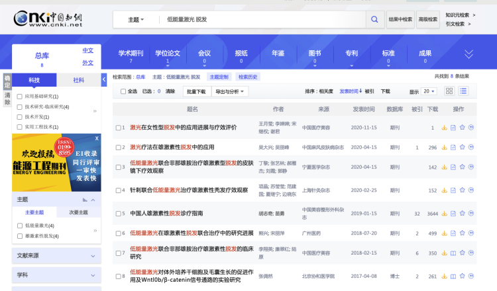Open the 主题 search field dropdown
The width and height of the screenshot is (497, 291).
[136, 20]
